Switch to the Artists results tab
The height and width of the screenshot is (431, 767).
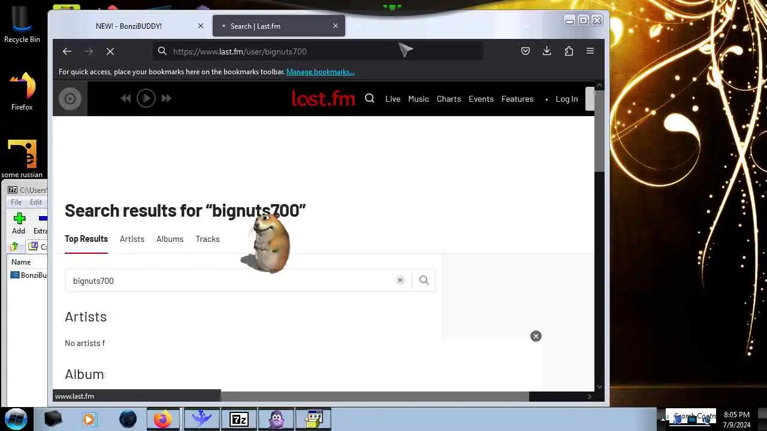coord(132,239)
